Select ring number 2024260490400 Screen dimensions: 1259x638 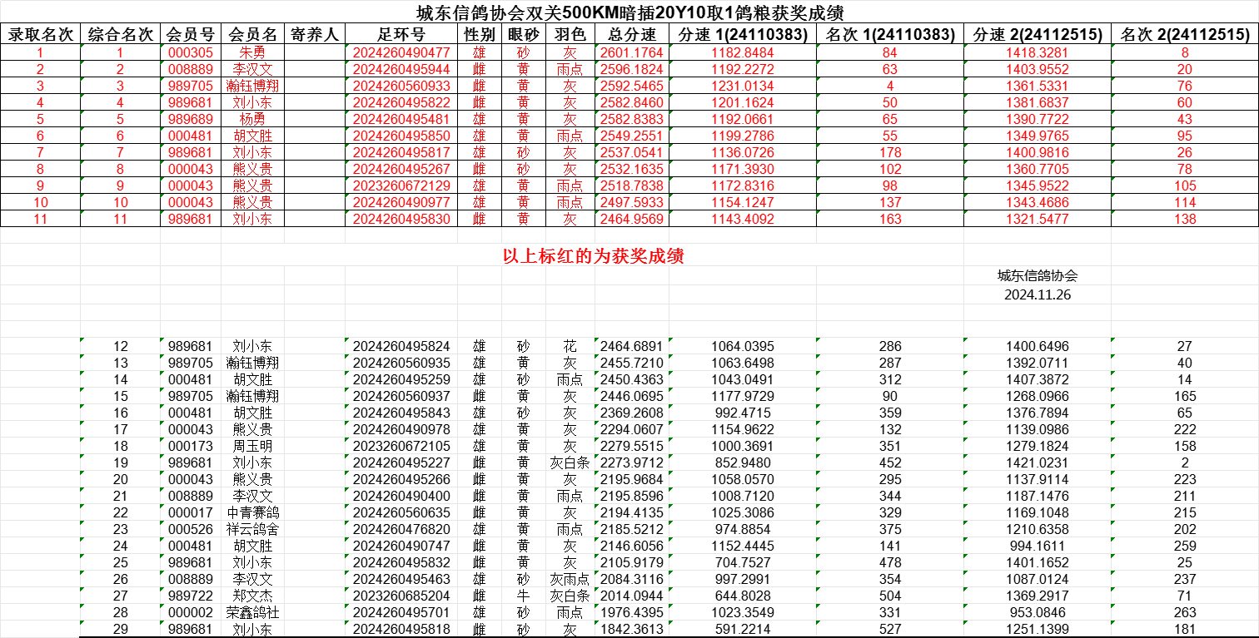tap(401, 496)
